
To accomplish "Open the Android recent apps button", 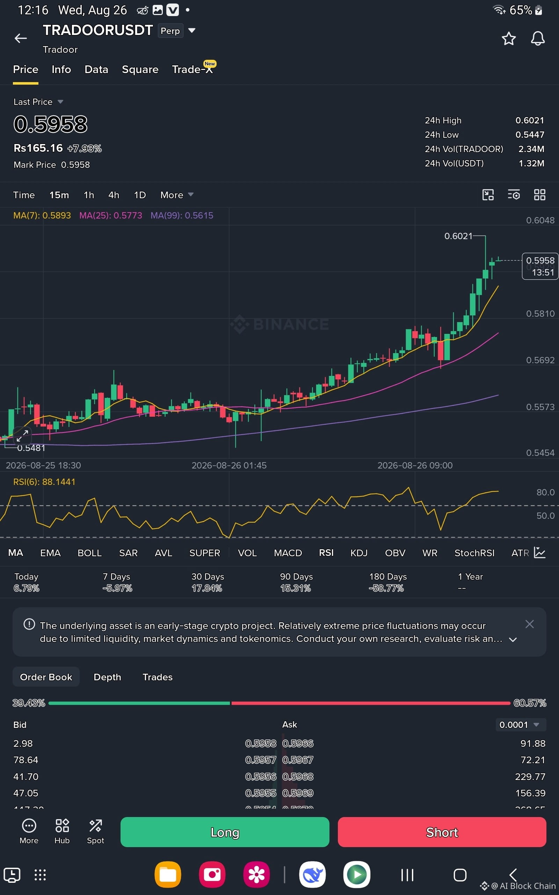I will tap(407, 875).
